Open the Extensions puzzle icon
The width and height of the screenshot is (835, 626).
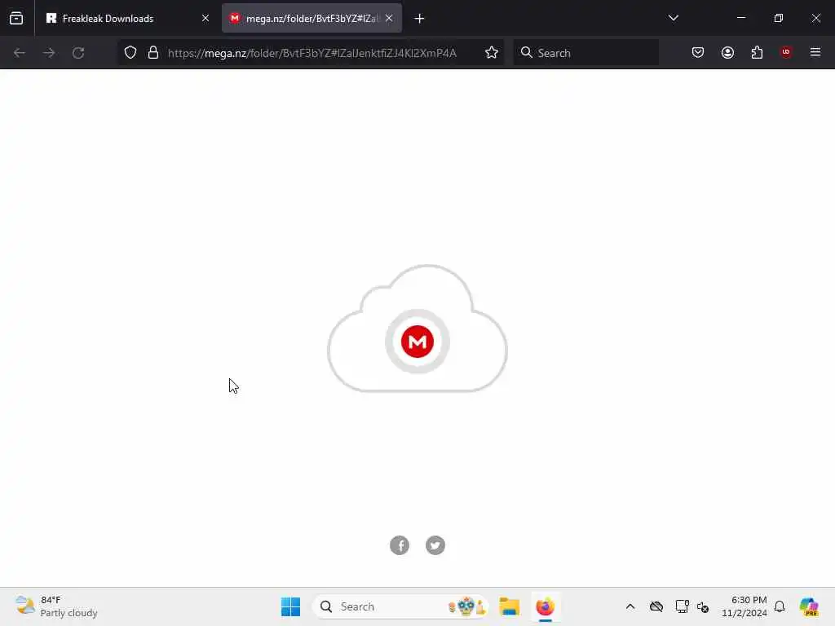[757, 52]
